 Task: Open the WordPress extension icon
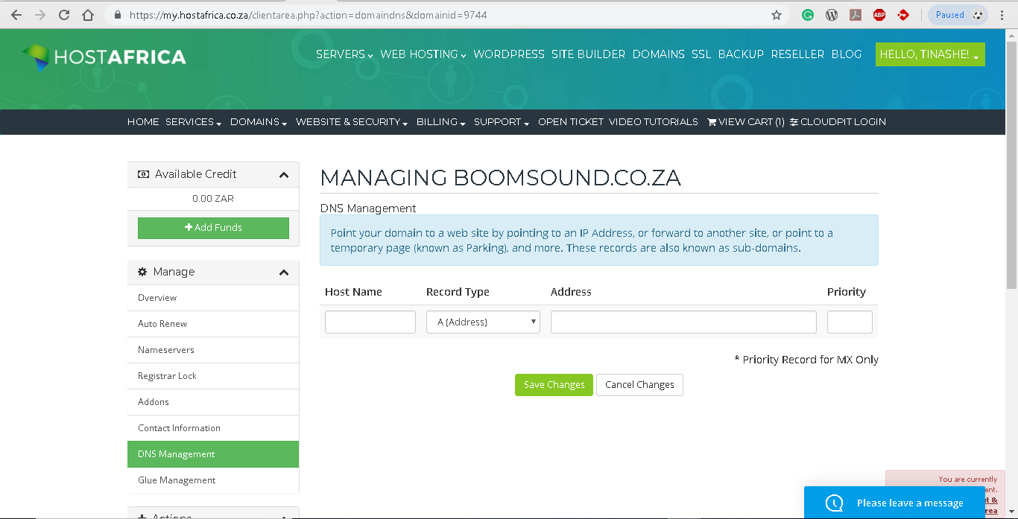coord(832,15)
